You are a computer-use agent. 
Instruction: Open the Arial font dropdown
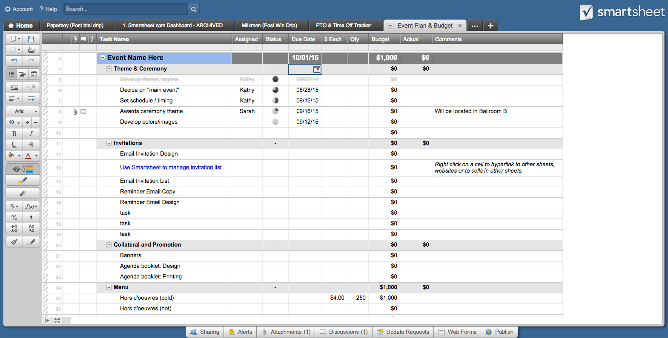coord(23,111)
